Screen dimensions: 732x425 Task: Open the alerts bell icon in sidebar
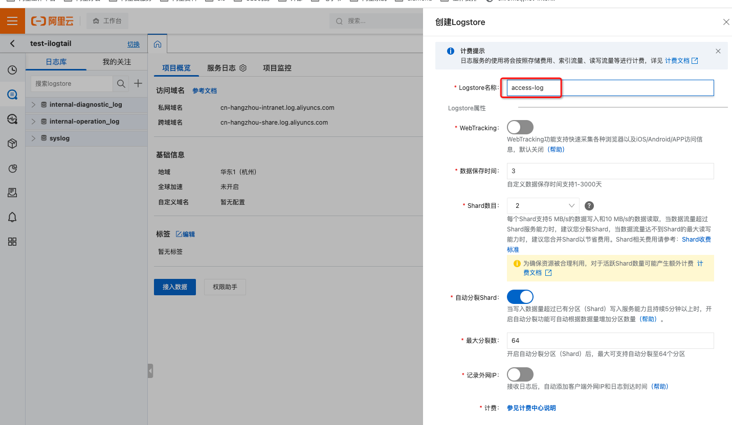coord(12,217)
